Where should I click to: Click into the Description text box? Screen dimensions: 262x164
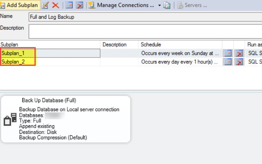tap(145, 31)
